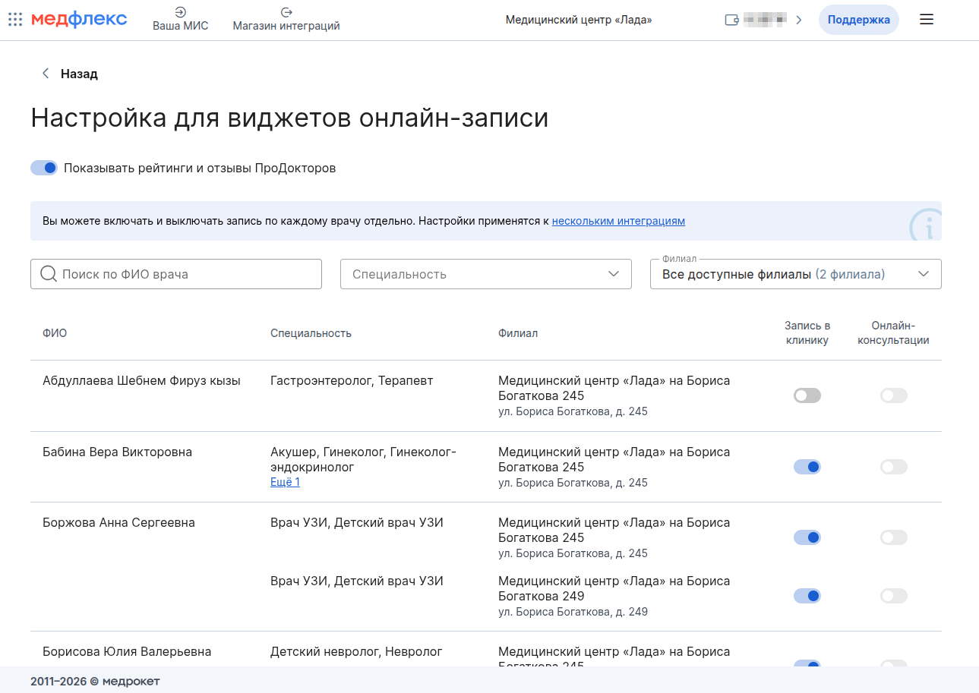This screenshot has height=693, width=979.
Task: Click the Поддержка button
Action: (859, 20)
